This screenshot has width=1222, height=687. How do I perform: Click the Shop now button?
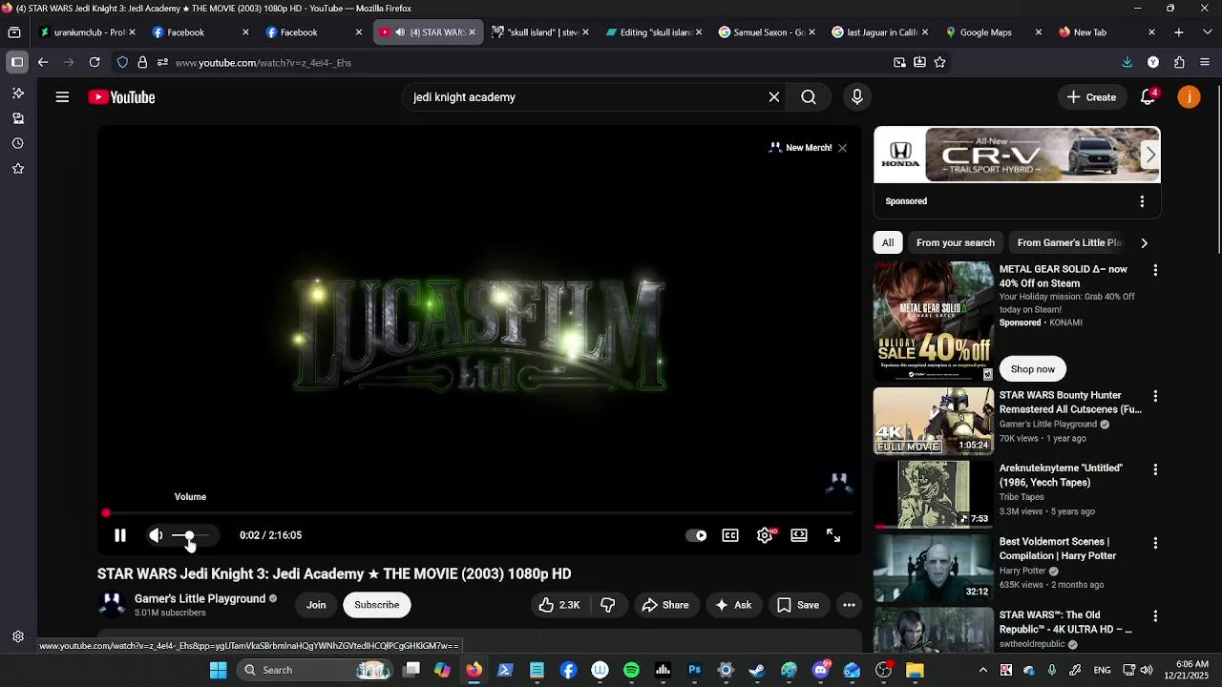1033,369
